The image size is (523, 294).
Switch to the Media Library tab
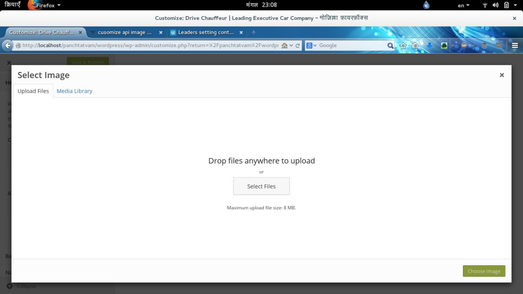[x=75, y=91]
